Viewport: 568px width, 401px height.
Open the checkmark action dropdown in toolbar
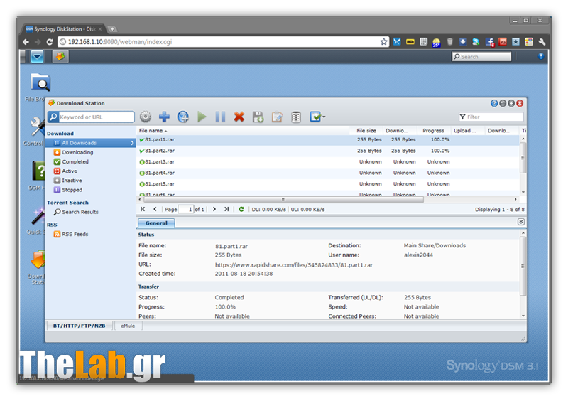(317, 117)
